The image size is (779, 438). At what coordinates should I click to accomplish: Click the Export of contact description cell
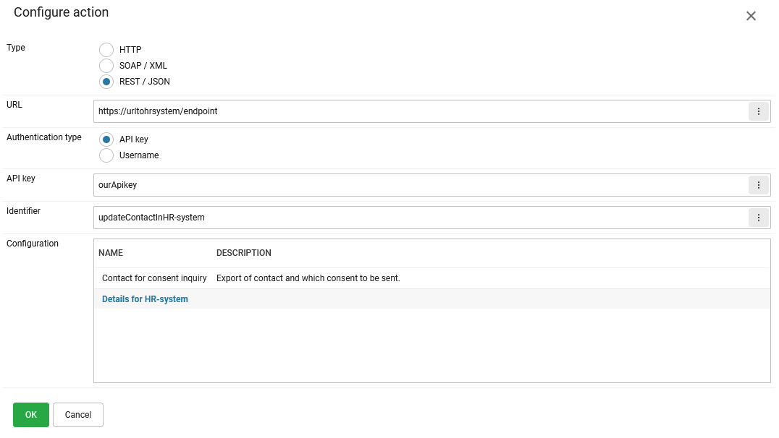point(308,278)
